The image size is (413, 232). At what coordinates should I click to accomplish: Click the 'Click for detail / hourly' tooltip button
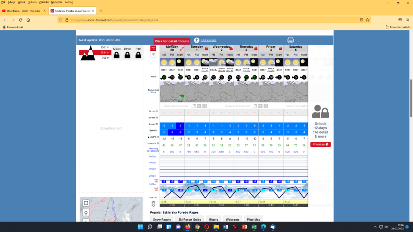coord(172,41)
